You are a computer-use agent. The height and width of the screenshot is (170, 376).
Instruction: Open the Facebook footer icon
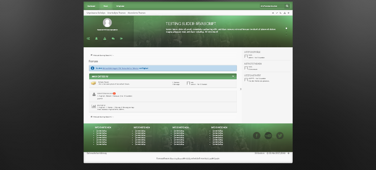256,135
